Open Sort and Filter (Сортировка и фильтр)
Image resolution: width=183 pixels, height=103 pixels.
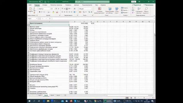click(139, 11)
